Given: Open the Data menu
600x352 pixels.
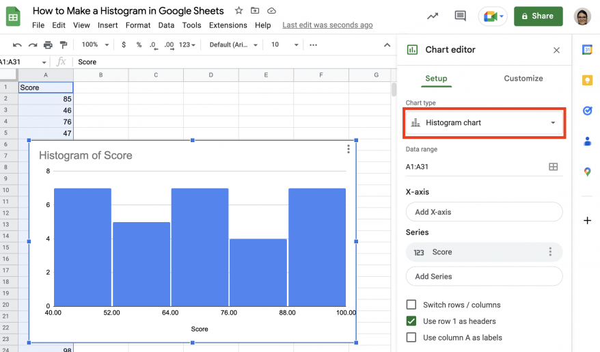Looking at the screenshot, I should [x=166, y=25].
